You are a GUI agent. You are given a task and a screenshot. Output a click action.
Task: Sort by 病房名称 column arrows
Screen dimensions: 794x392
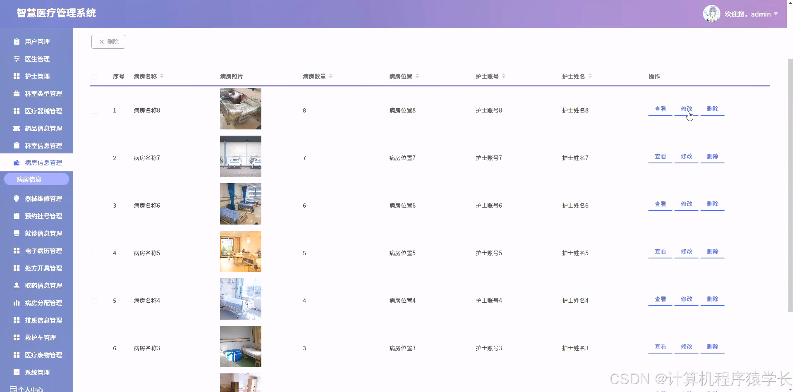162,76
